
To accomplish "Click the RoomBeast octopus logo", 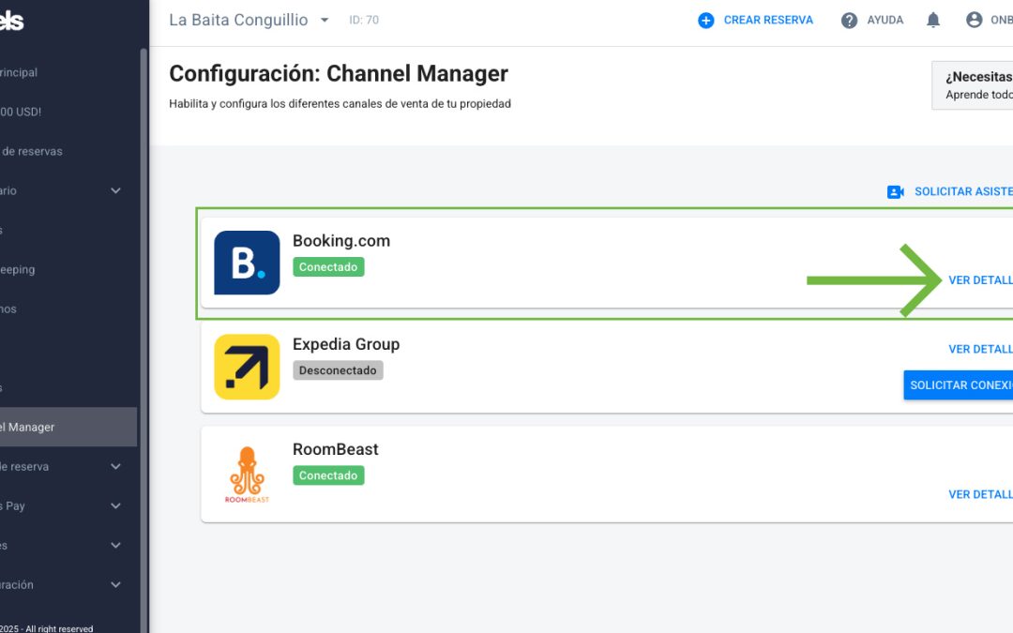I will tap(247, 475).
